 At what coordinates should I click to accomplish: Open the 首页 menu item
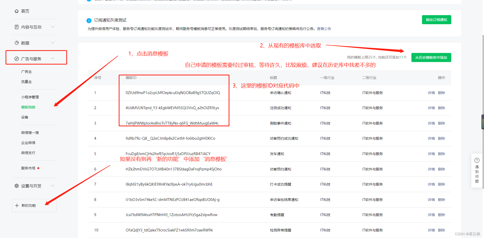click(x=25, y=11)
